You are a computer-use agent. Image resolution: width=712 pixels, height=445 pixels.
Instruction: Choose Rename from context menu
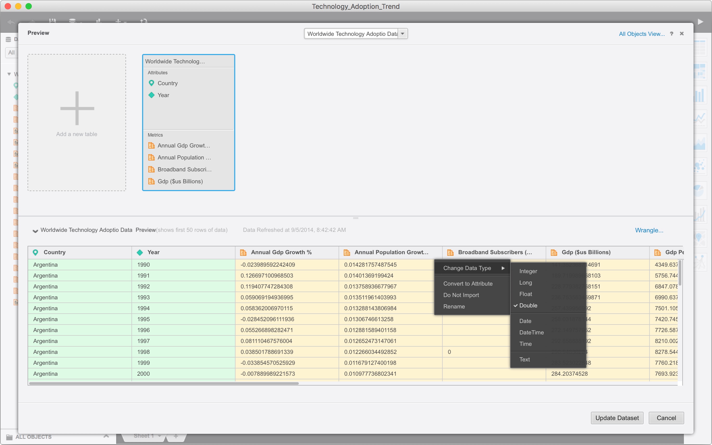(472, 306)
